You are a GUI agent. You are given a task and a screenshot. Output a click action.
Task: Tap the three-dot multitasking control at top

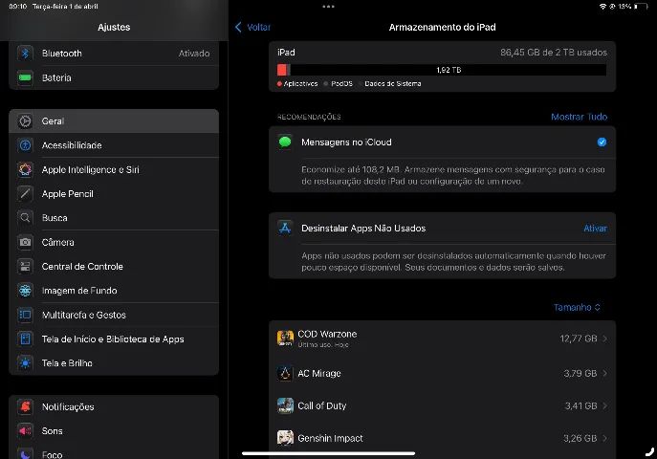pos(329,7)
